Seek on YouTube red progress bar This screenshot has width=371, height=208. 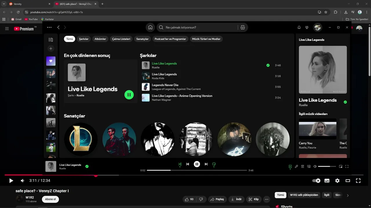[x=184, y=175]
